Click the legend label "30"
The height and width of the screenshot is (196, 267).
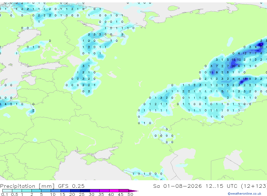91,194
